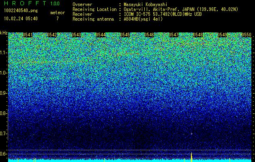Click the 'Receiver' field label
This screenshot has height=162, width=255.
click(82, 14)
